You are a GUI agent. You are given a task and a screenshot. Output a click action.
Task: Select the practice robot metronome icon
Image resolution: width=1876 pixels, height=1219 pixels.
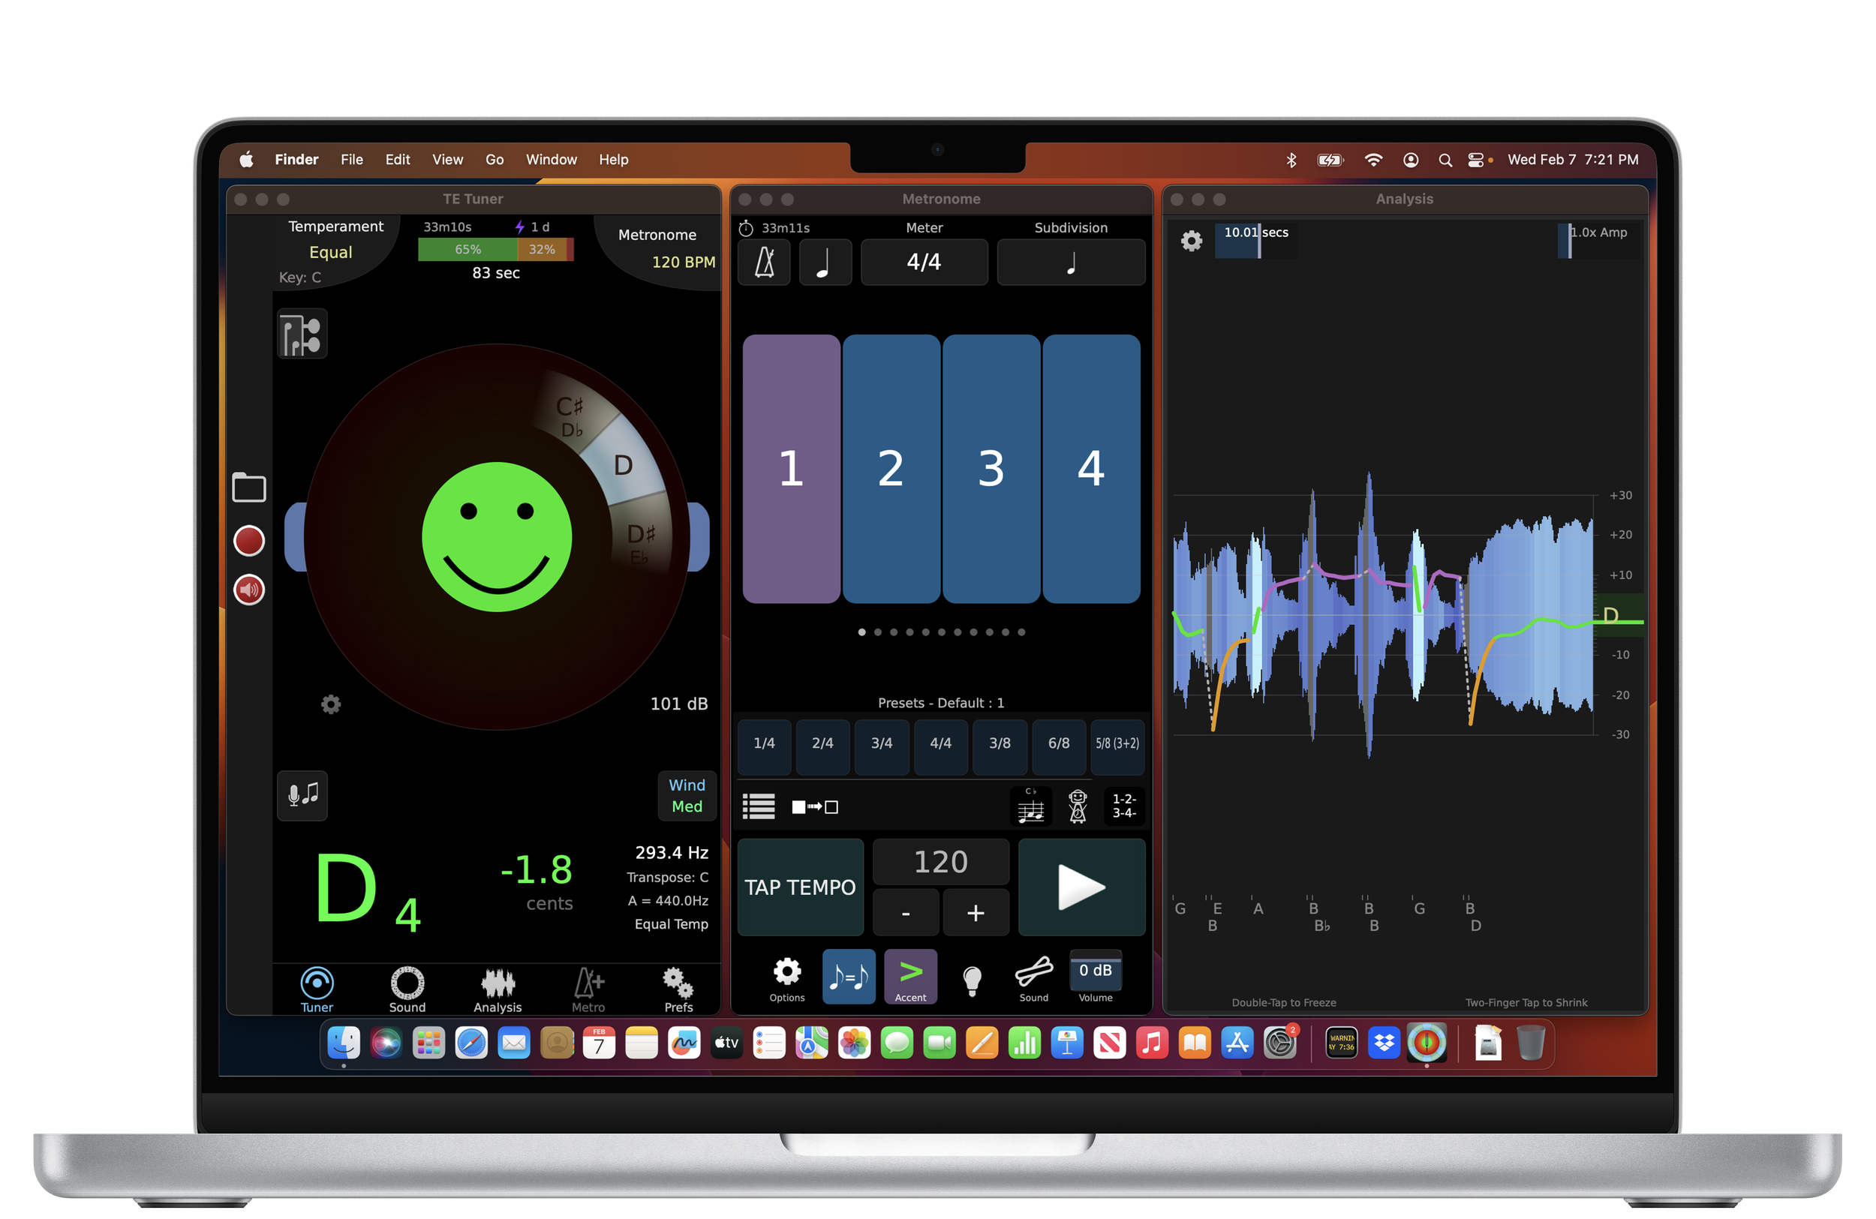pyautogui.click(x=1078, y=806)
